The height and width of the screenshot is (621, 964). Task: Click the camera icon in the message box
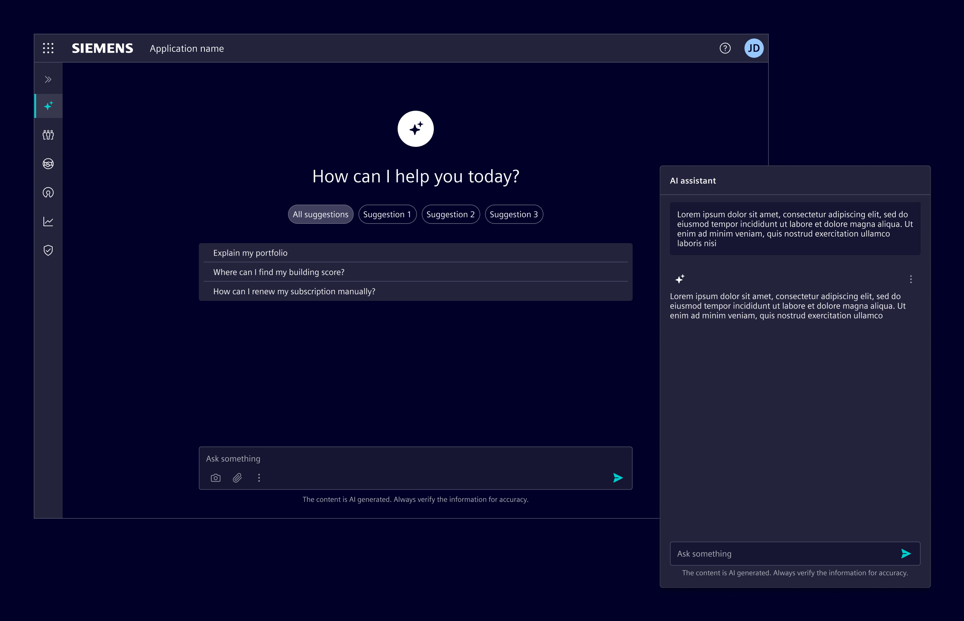[x=215, y=478]
